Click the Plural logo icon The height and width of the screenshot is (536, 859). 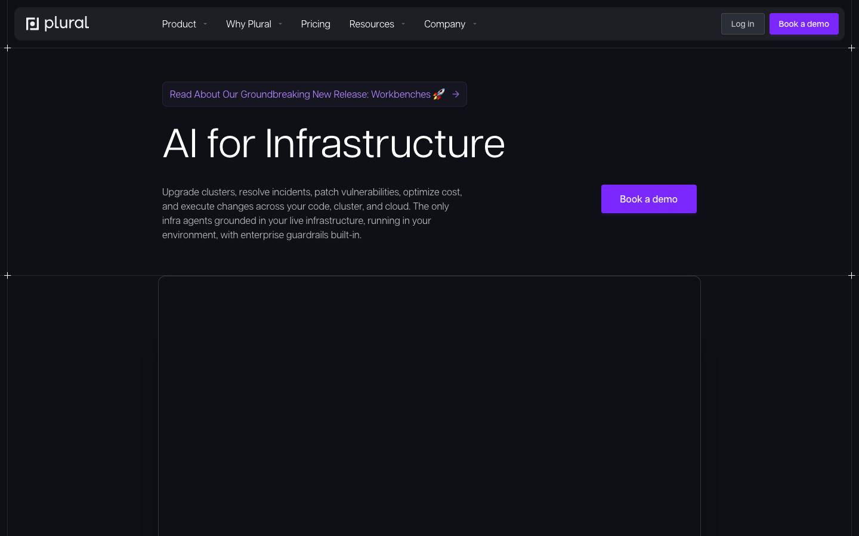coord(33,24)
